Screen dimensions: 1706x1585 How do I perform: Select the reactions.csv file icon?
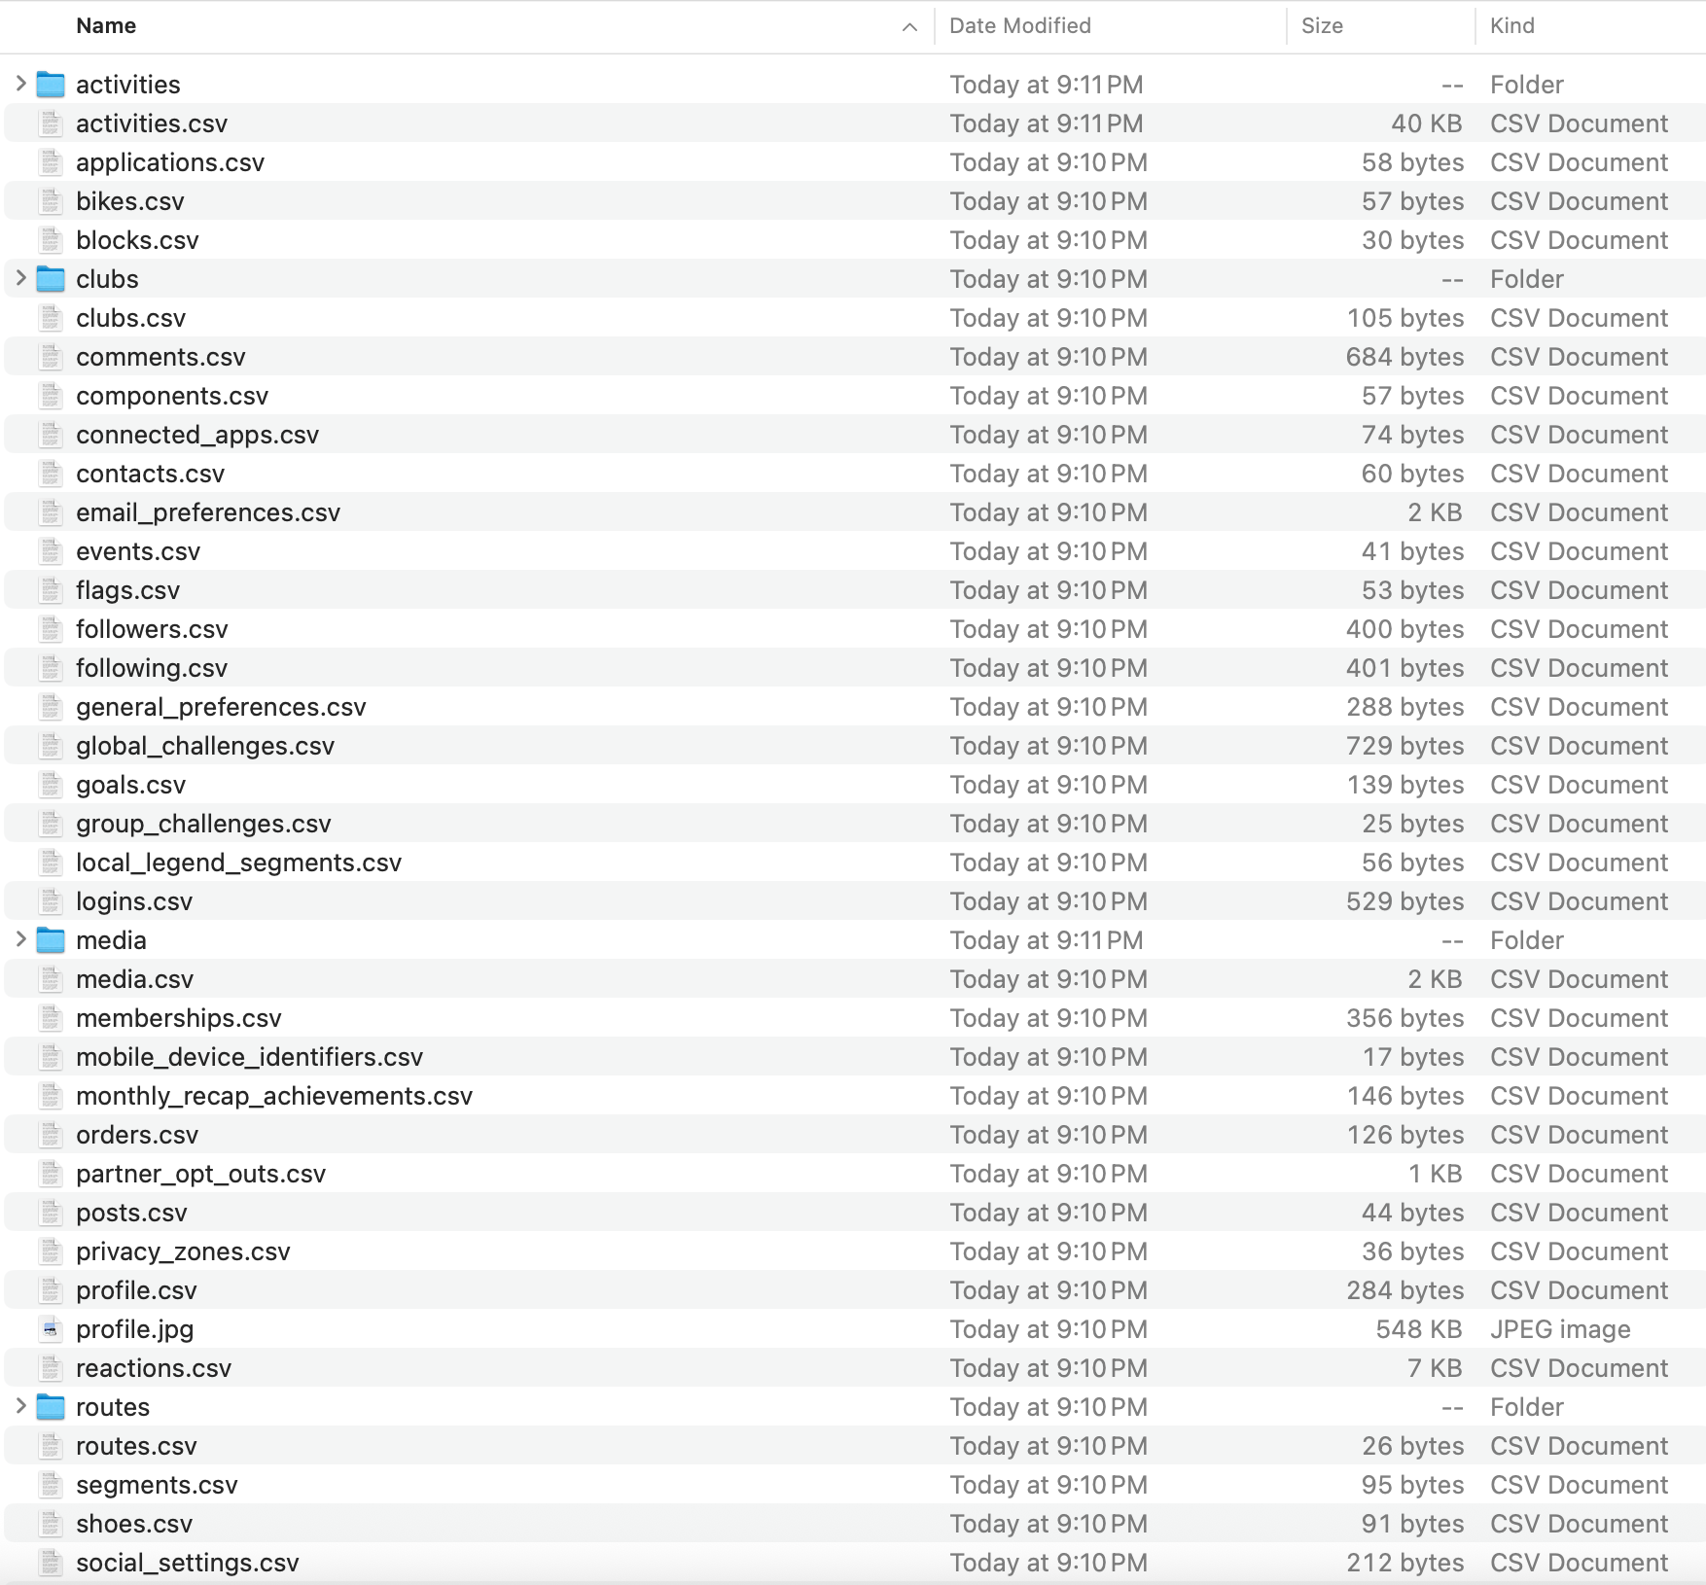51,1368
